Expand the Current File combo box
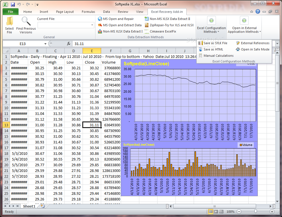This screenshot has height=217, width=282. coord(92,25)
